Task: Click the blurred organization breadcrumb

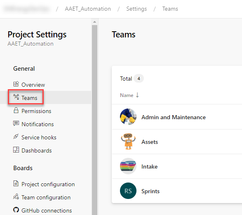Action: pyautogui.click(x=27, y=9)
